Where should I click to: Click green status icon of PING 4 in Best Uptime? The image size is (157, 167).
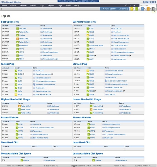click(18, 59)
